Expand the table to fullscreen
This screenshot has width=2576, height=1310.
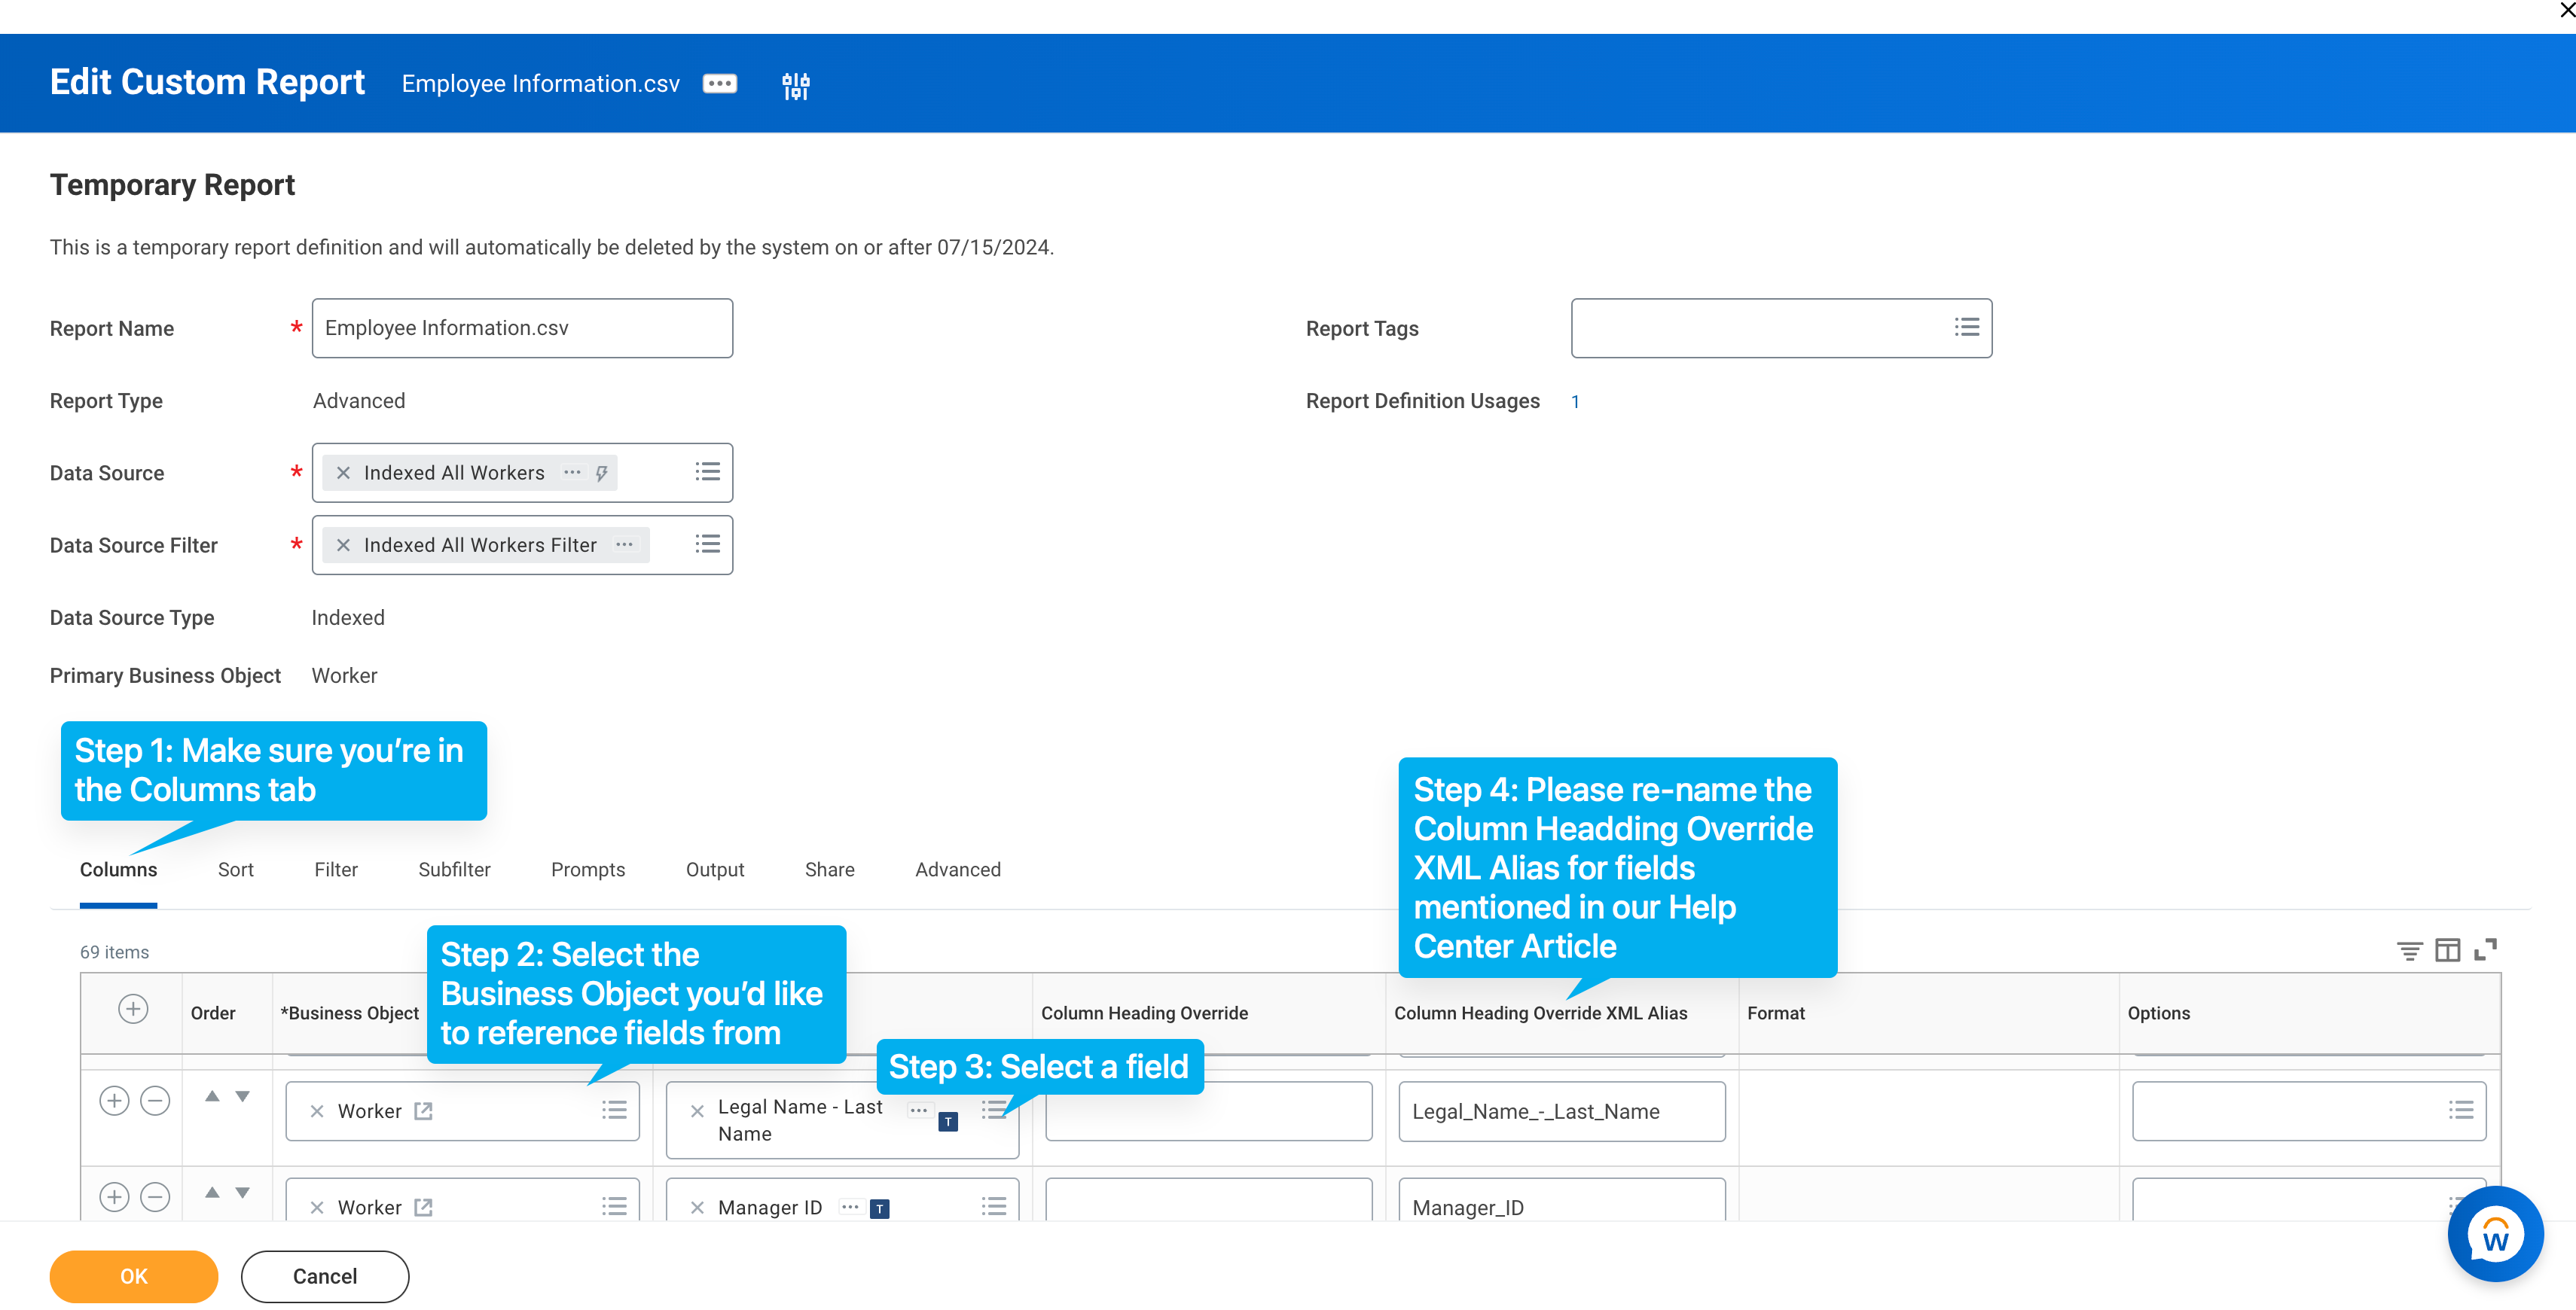click(2485, 950)
